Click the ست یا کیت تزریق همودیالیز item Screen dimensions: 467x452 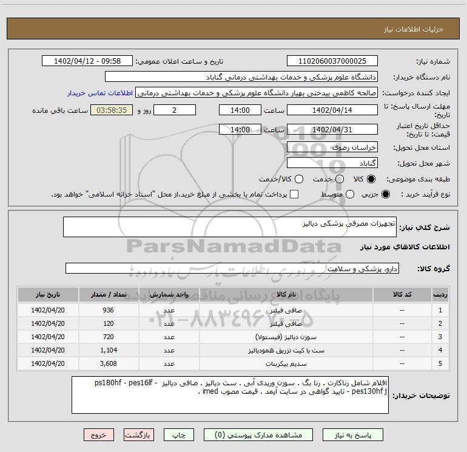[286, 351]
